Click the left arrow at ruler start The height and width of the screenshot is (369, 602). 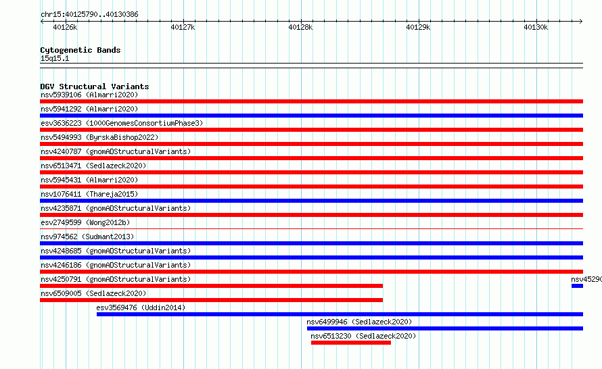click(42, 22)
